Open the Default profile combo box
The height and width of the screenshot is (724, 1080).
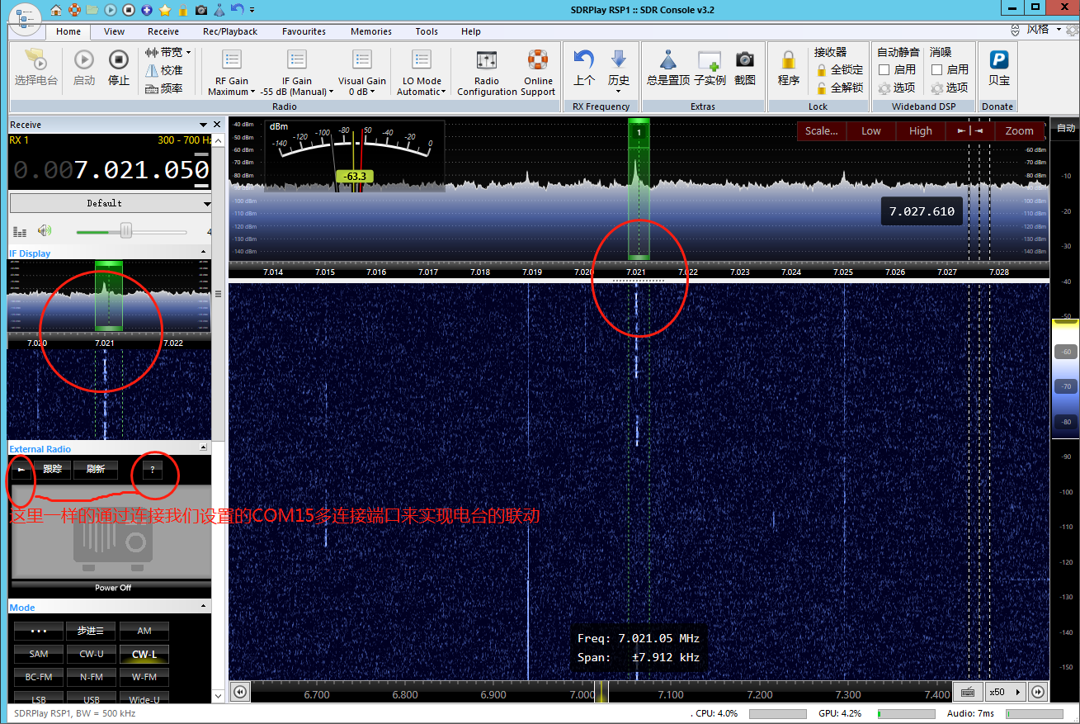point(111,203)
